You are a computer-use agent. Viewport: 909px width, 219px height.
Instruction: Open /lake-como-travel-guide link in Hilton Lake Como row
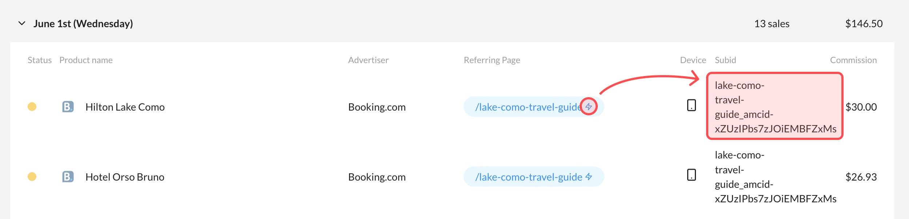(x=529, y=107)
